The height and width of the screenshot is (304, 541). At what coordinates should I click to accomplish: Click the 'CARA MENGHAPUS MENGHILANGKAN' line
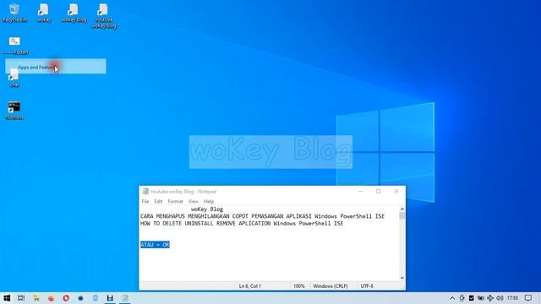click(x=262, y=216)
